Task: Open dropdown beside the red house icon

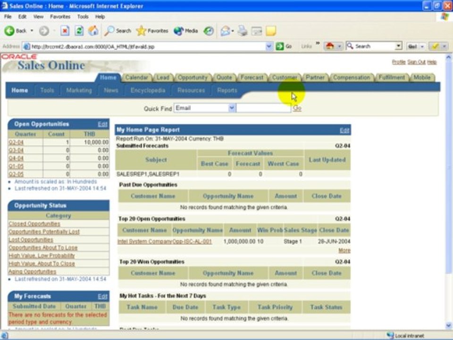Action: (339, 46)
